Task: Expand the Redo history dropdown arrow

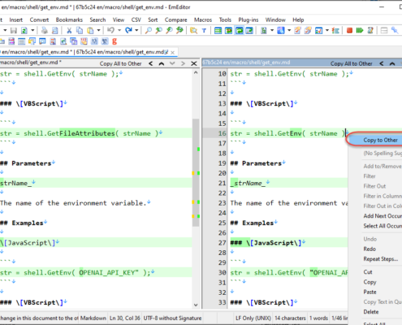Action: click(x=136, y=30)
